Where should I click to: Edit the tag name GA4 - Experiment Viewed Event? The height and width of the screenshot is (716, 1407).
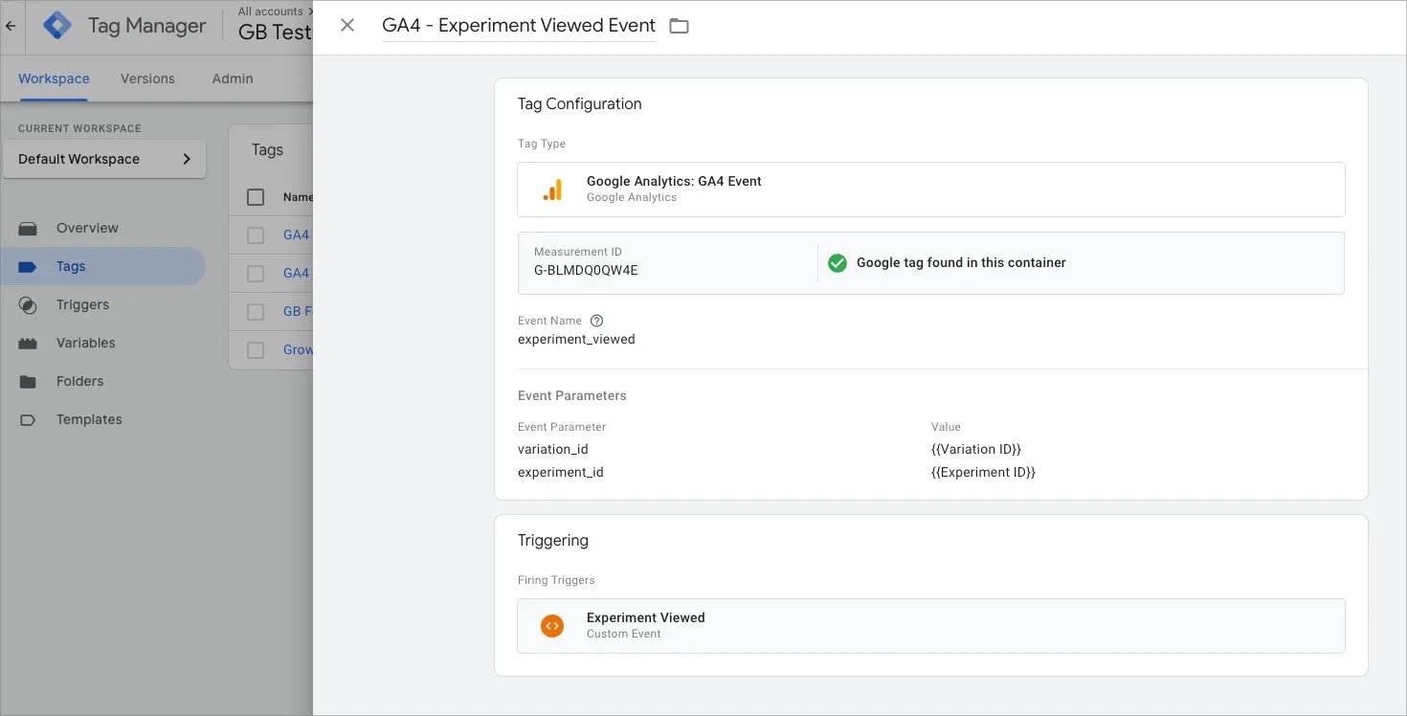[x=519, y=26]
